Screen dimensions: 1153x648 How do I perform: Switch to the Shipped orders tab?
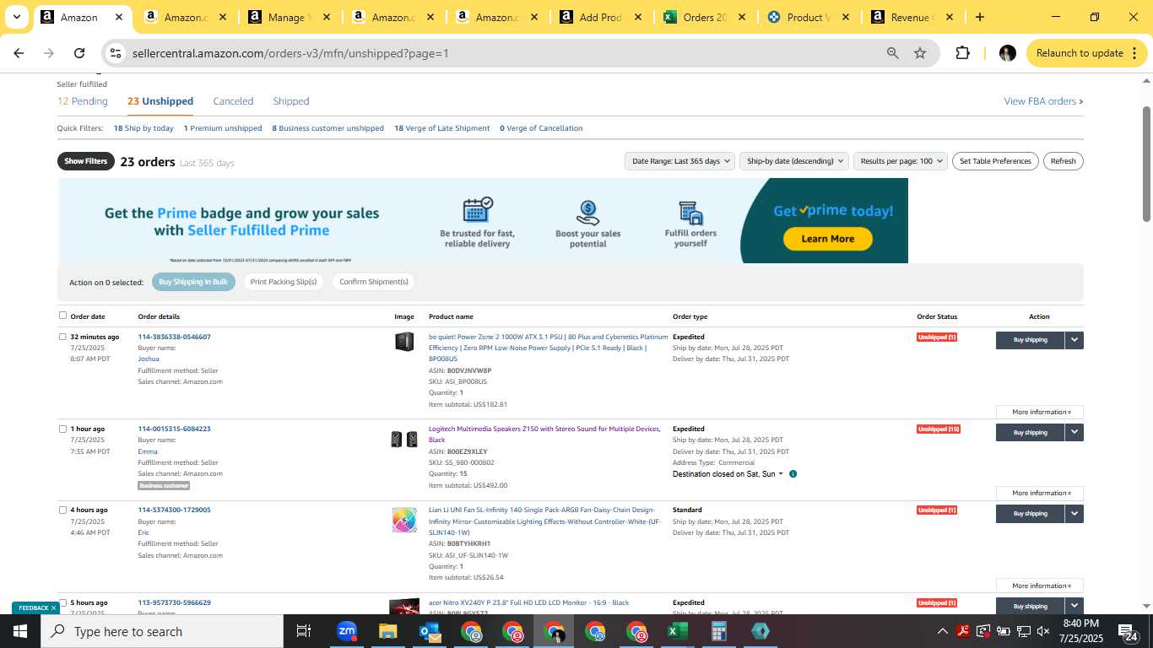coord(291,101)
